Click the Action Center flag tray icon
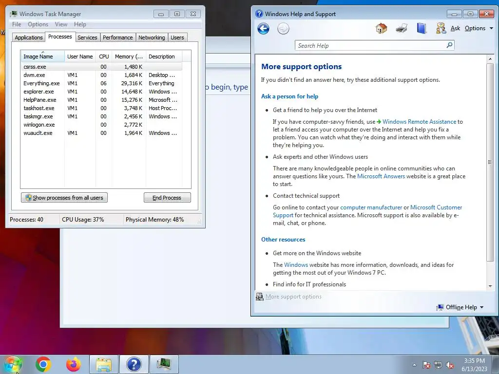The width and height of the screenshot is (499, 374). coord(426,365)
